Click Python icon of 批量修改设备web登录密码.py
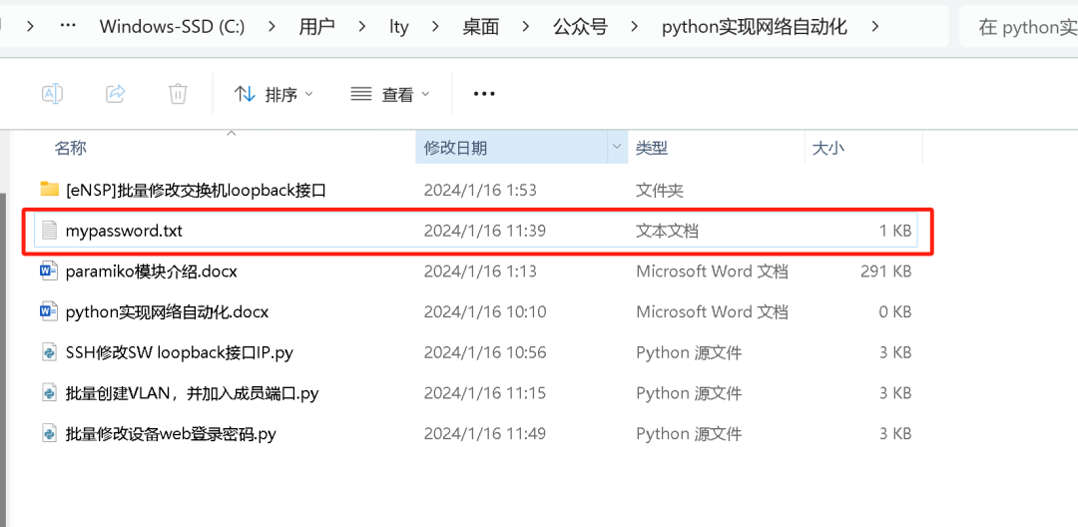Image resolution: width=1078 pixels, height=527 pixels. 49,433
